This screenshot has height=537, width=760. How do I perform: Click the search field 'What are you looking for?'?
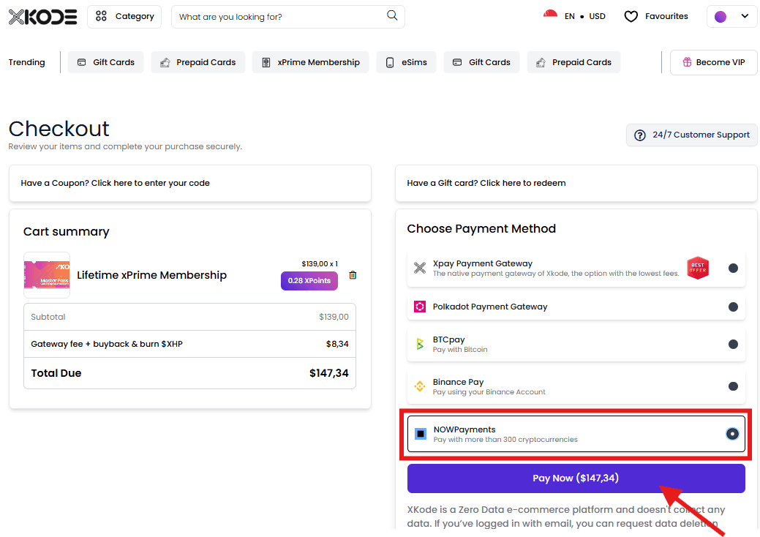click(288, 17)
